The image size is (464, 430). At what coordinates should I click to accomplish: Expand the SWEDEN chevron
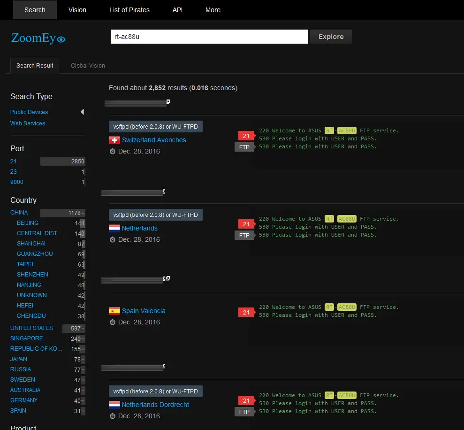click(x=83, y=380)
